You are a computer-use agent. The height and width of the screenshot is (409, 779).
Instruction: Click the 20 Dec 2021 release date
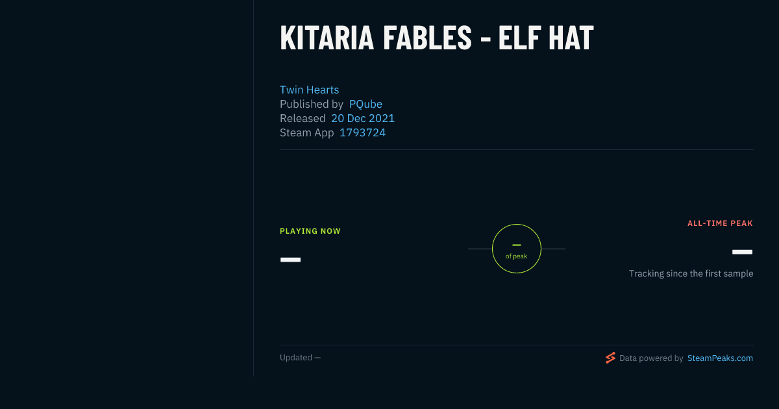(x=363, y=118)
